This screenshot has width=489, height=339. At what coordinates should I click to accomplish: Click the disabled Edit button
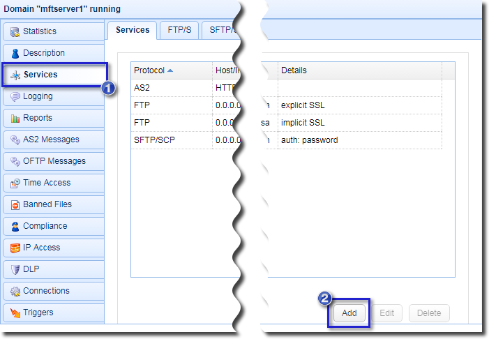386,313
